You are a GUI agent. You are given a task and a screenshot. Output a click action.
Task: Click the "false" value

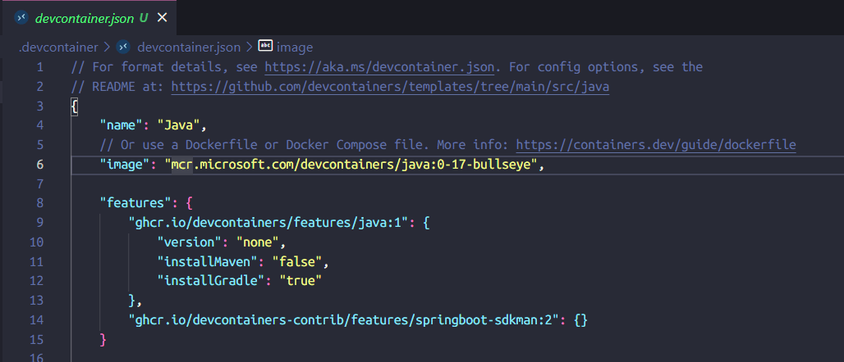coord(297,261)
